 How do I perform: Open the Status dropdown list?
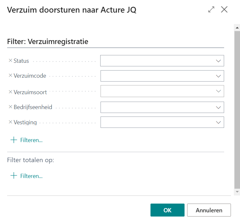point(218,61)
